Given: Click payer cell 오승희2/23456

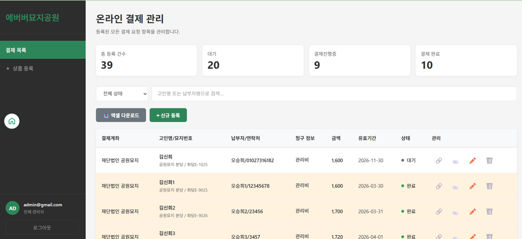Looking at the screenshot, I should pos(247,212).
